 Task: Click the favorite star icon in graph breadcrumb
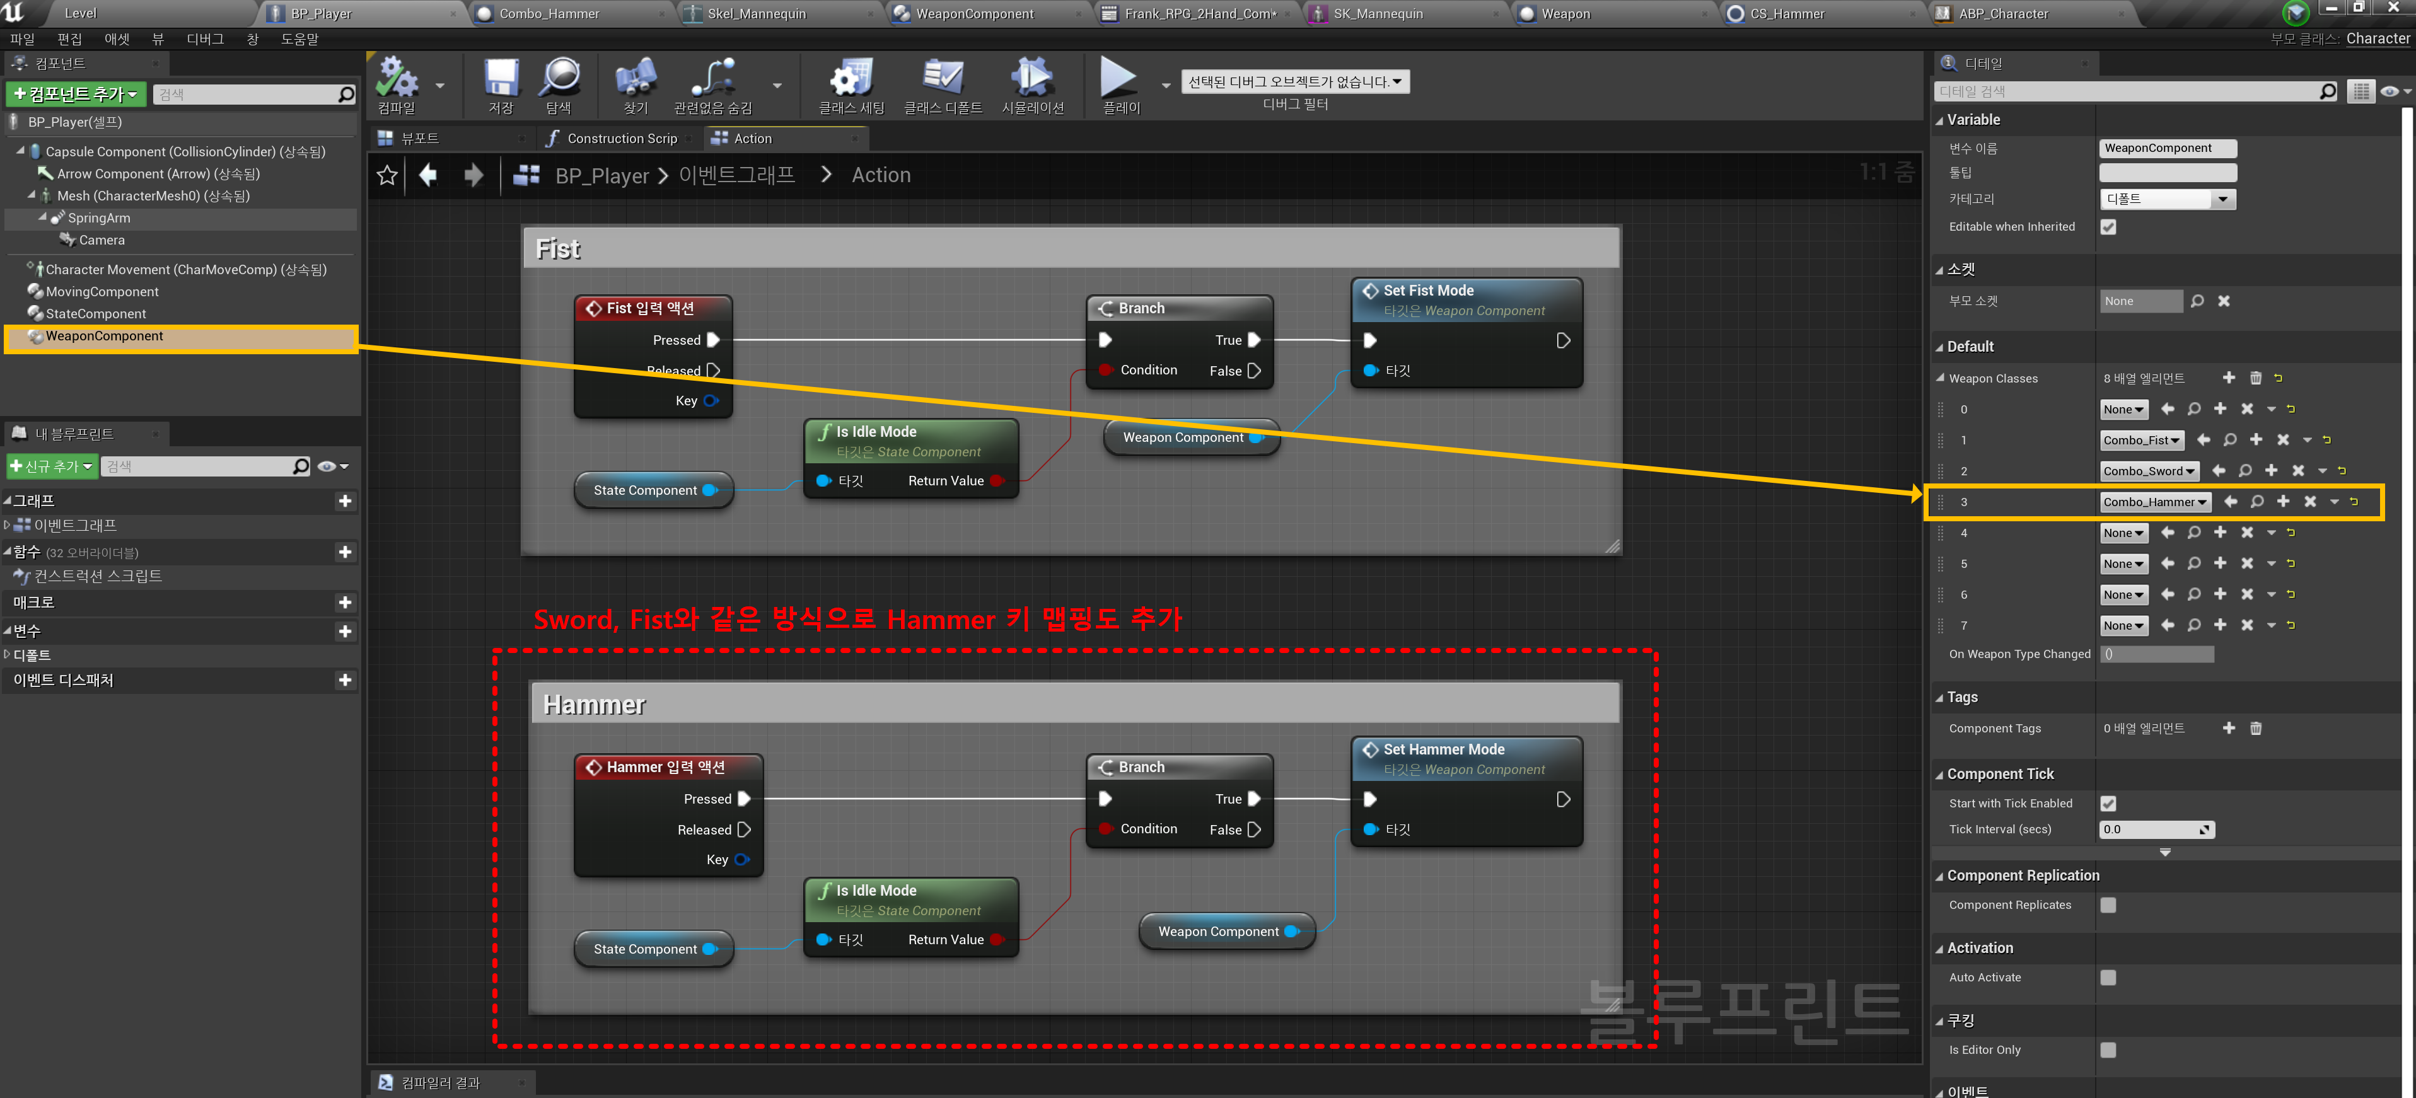386,175
